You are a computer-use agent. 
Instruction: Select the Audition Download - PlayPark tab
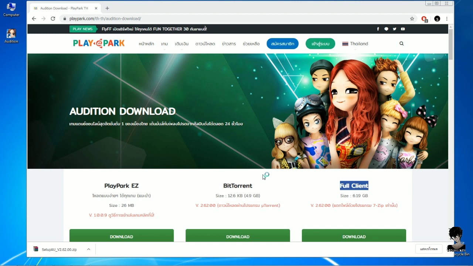click(x=64, y=8)
